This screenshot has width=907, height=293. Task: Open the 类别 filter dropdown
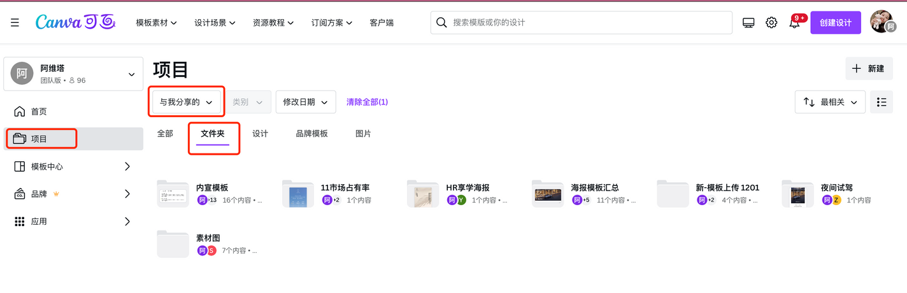(248, 102)
